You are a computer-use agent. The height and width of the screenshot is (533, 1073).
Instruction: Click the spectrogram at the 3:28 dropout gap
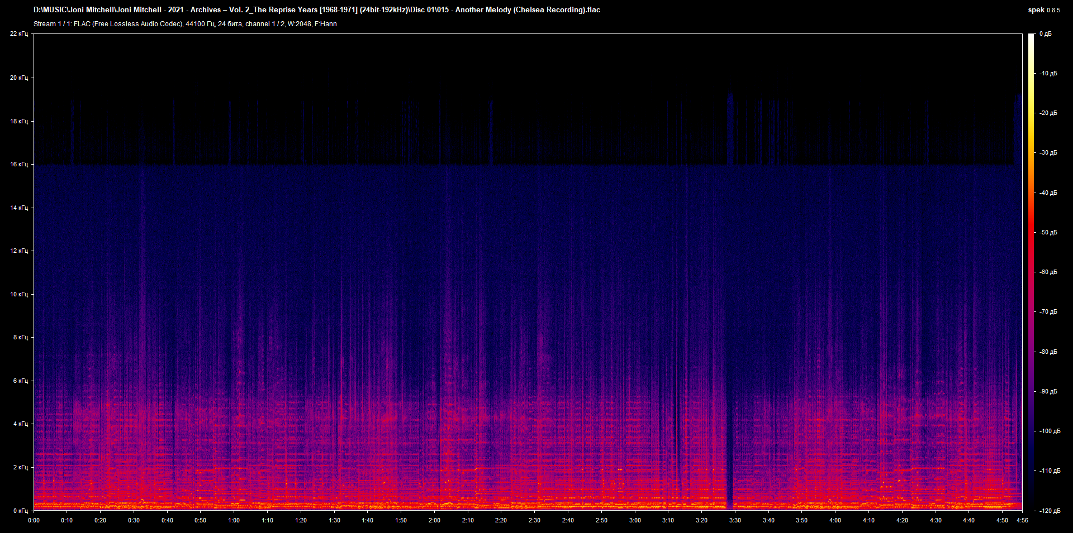[x=730, y=335]
